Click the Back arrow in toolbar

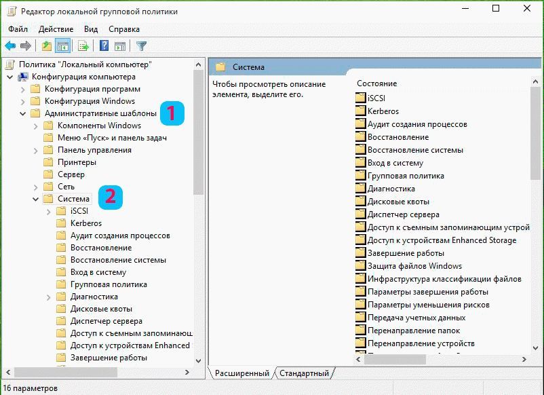click(10, 46)
